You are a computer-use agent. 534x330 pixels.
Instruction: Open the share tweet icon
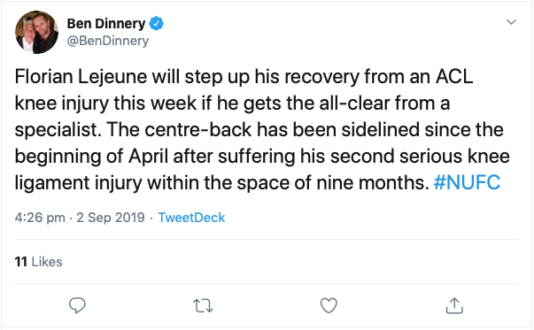click(454, 305)
